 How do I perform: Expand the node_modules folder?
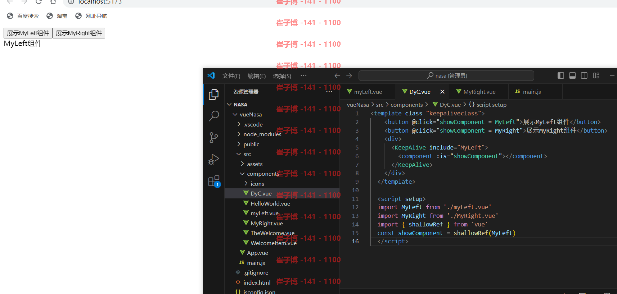282,134
